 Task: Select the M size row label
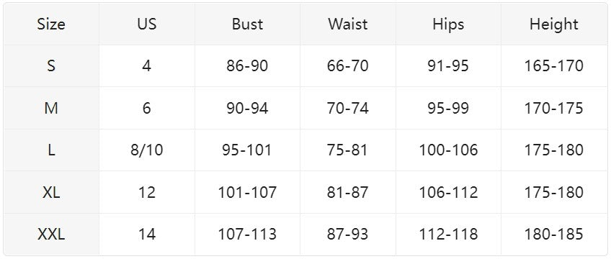pyautogui.click(x=51, y=108)
